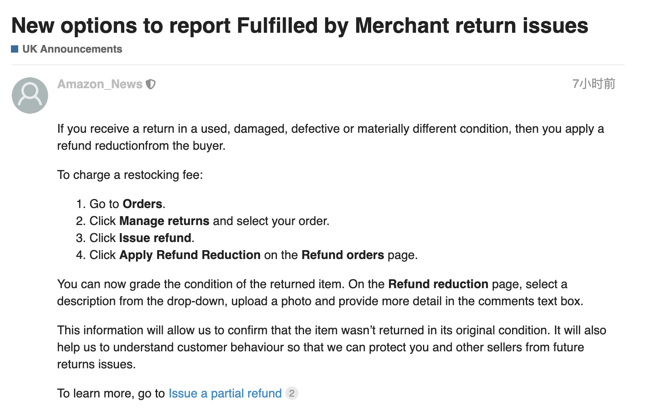Click the 'To charge a restocking fee:' line
Viewport: 659px width, 412px height.
(x=130, y=175)
